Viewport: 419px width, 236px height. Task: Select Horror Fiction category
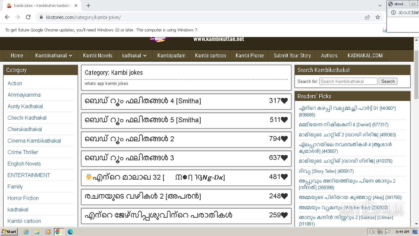click(x=23, y=198)
